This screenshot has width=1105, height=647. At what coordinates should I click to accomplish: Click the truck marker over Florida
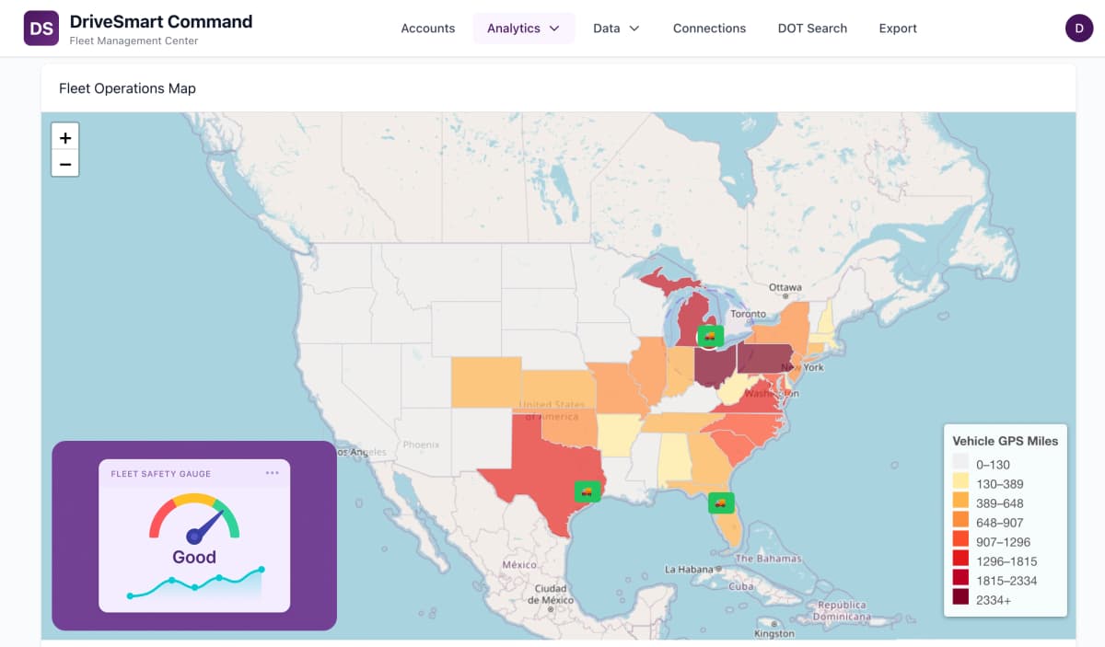tap(720, 503)
